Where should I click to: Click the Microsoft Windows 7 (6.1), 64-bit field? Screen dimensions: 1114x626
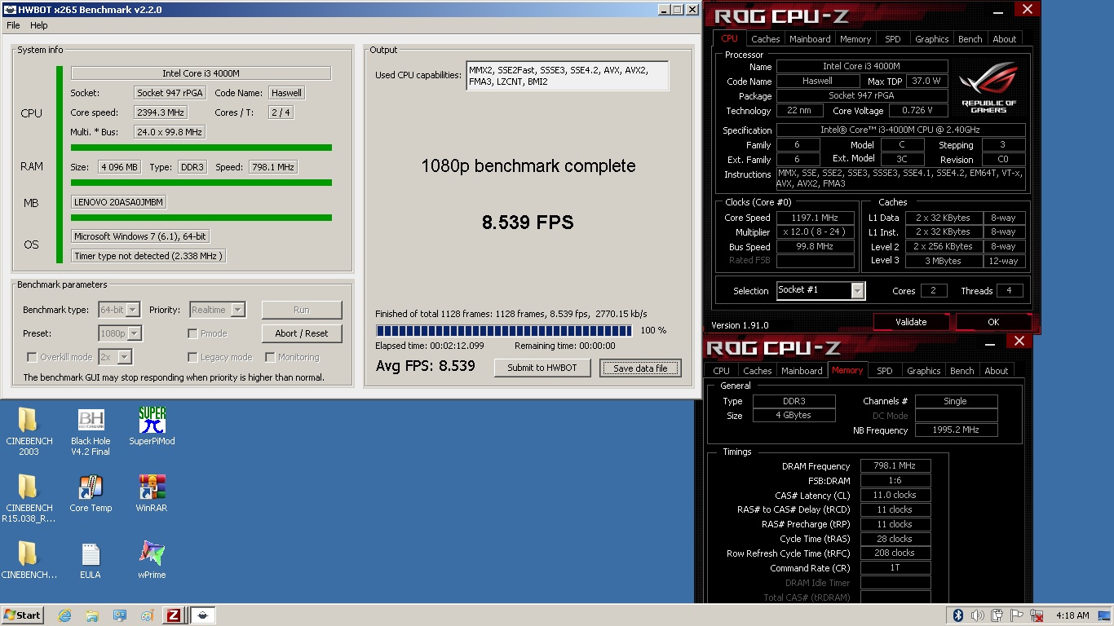pyautogui.click(x=139, y=236)
